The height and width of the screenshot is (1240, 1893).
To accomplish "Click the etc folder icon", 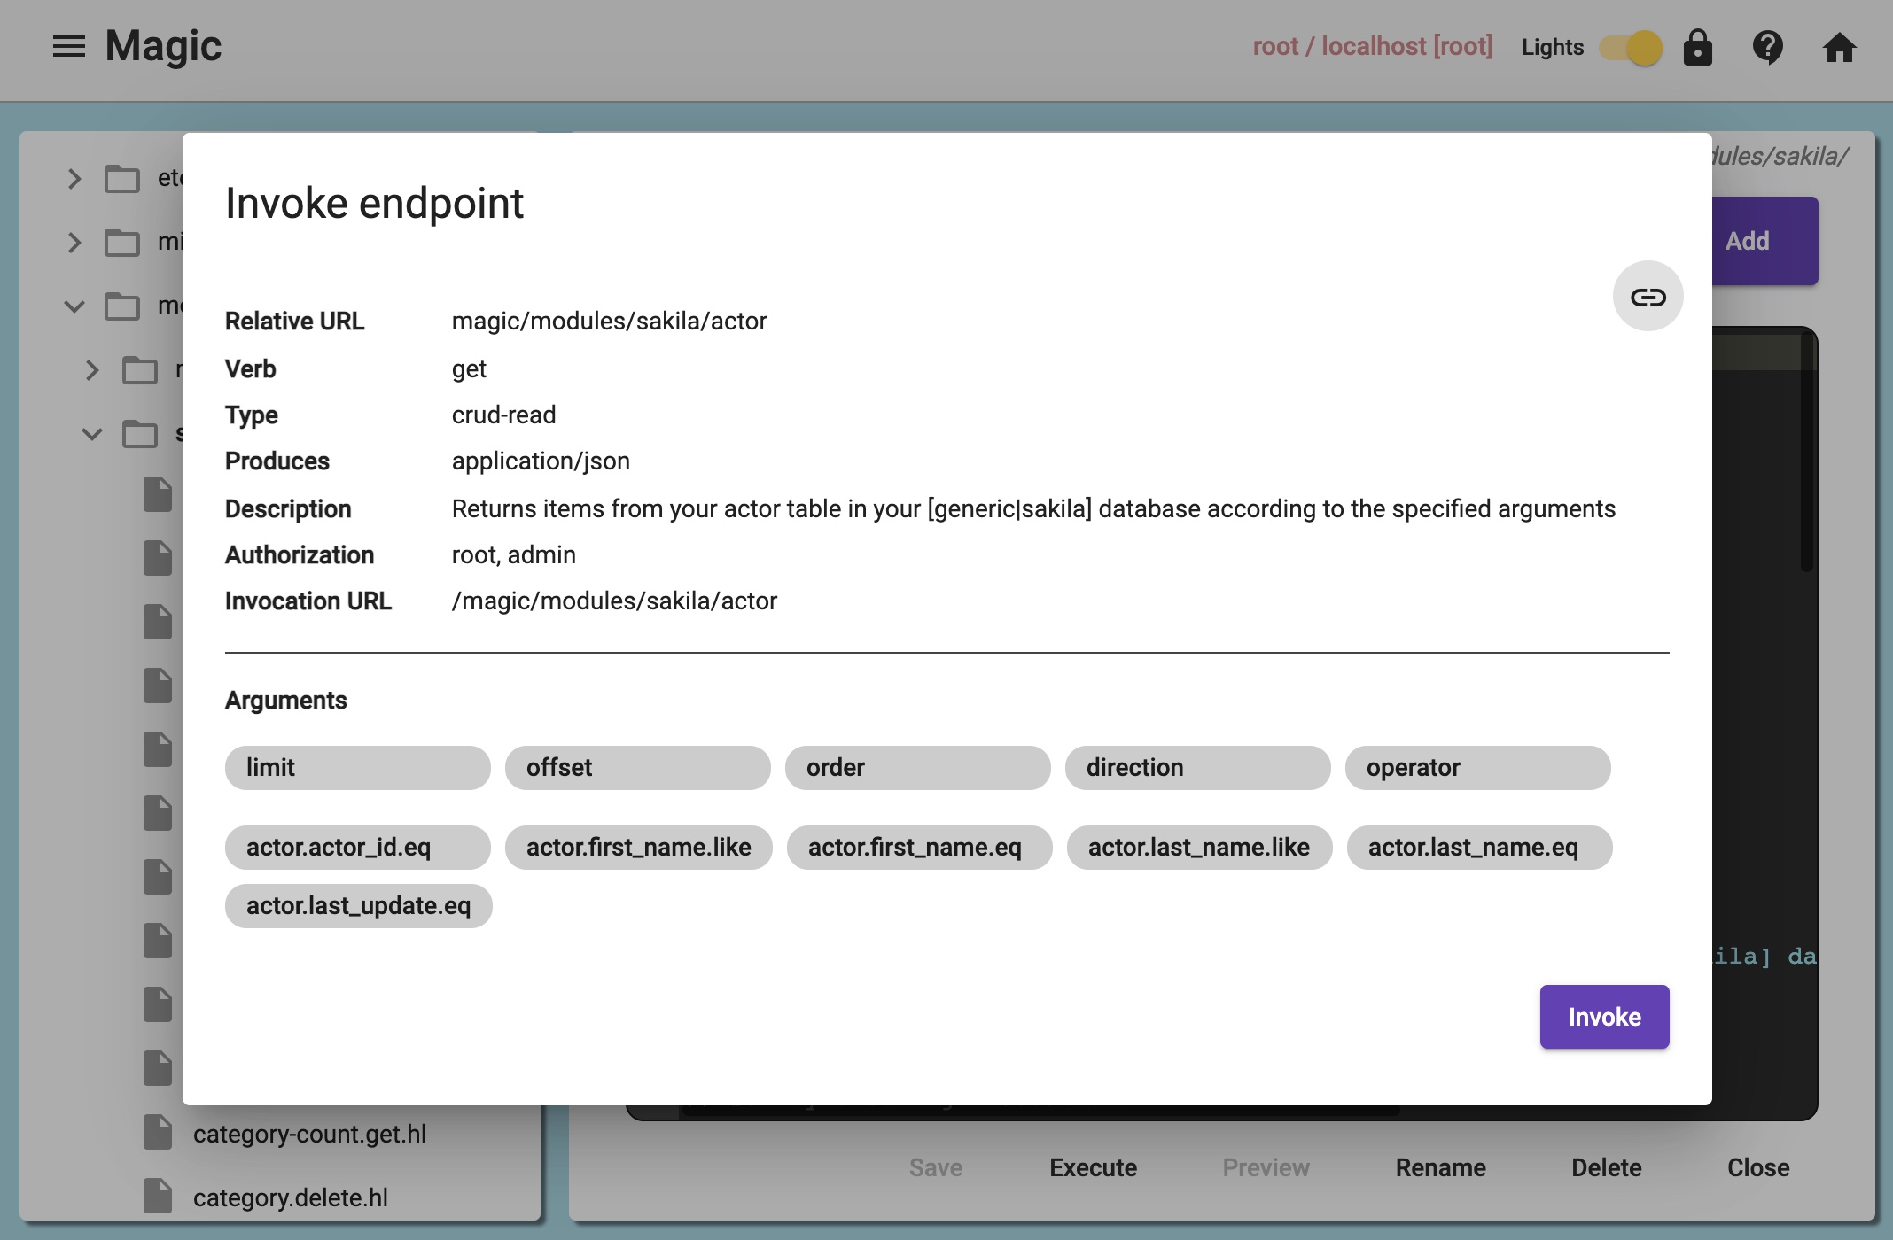I will [122, 179].
